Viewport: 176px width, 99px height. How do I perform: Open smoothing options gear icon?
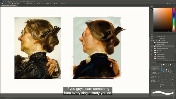point(54,3)
